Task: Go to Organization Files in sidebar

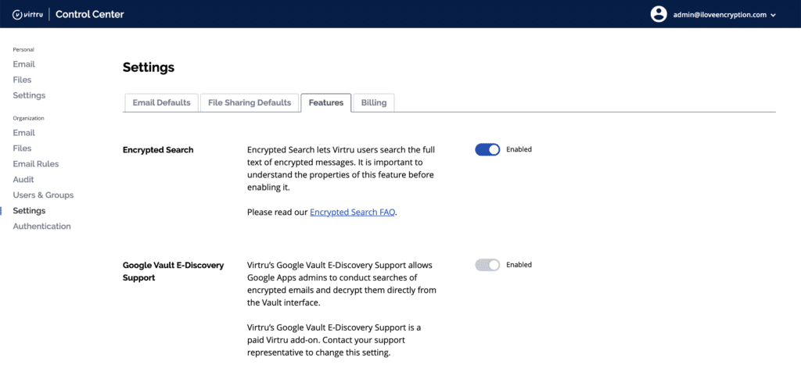Action: (x=22, y=148)
